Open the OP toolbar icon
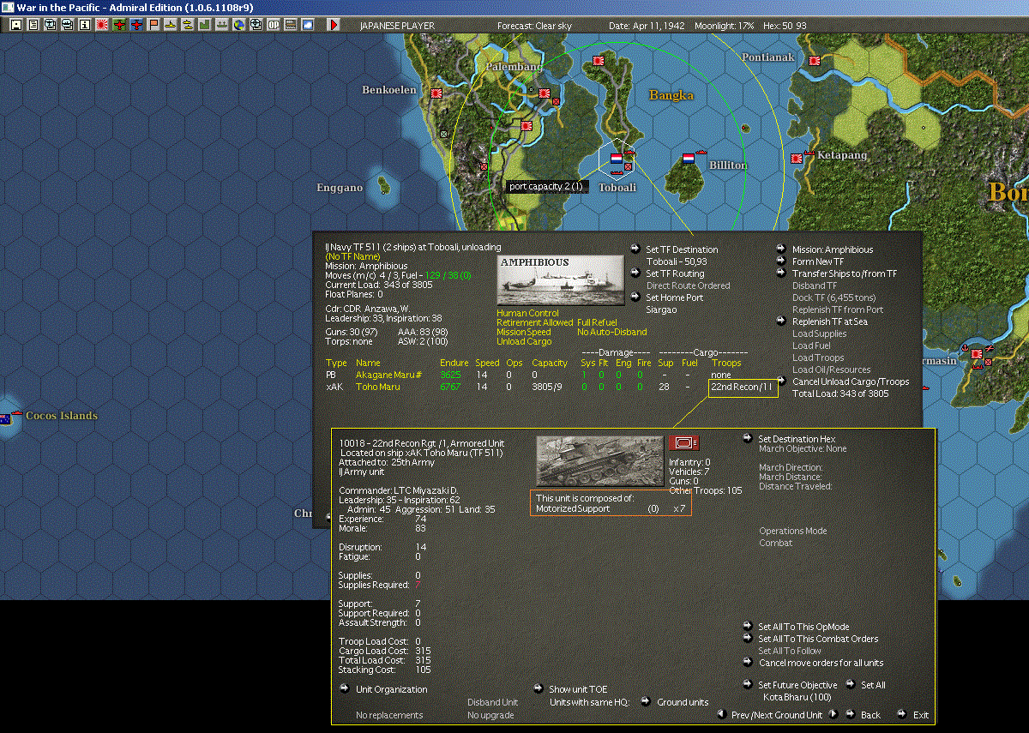Screen dimensions: 1029x733 click(274, 25)
